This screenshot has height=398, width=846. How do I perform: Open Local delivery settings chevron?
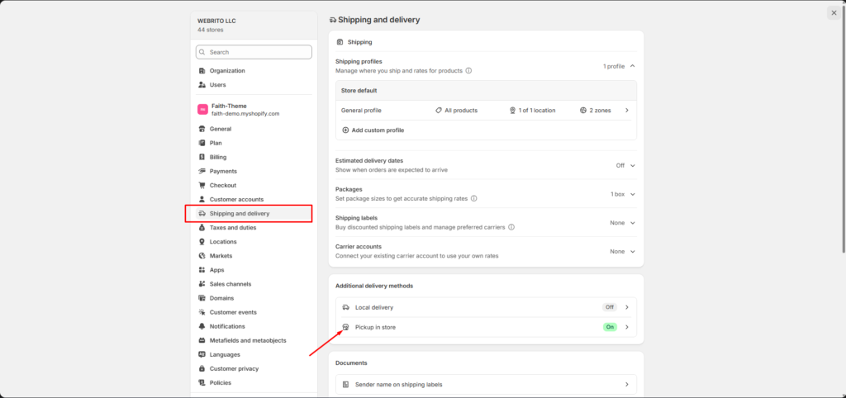pos(627,307)
